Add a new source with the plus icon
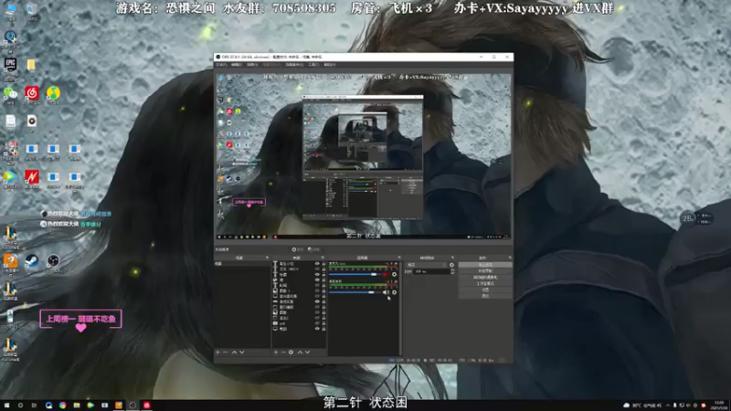 coord(276,353)
